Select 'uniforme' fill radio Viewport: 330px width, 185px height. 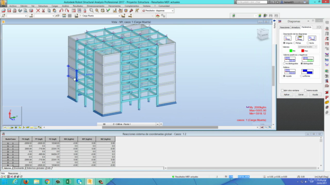coord(301,76)
